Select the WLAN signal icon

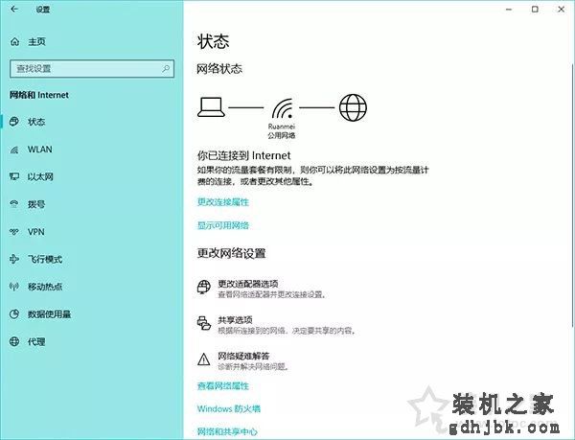coord(14,150)
